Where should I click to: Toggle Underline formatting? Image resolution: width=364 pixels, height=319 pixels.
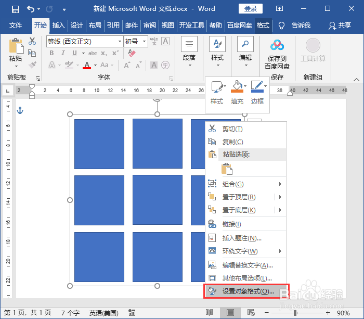[x=74, y=53]
